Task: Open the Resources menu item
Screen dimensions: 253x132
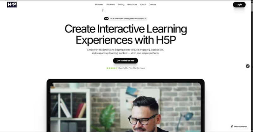Action: [132, 4]
